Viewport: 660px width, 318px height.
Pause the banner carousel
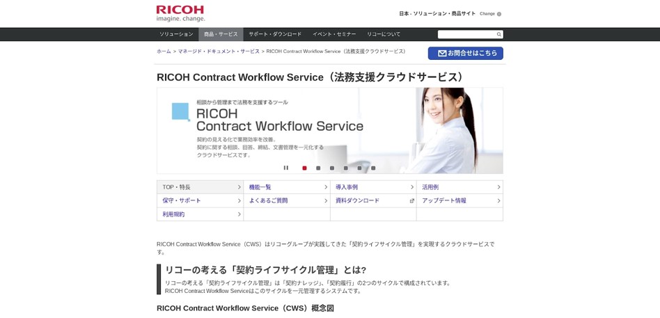point(286,168)
